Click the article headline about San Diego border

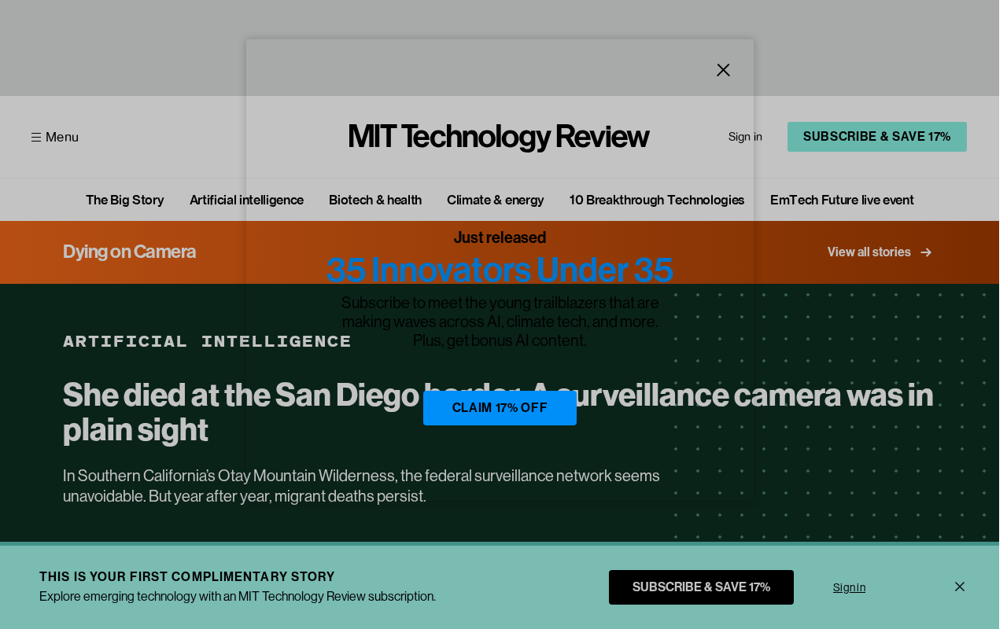(x=498, y=412)
